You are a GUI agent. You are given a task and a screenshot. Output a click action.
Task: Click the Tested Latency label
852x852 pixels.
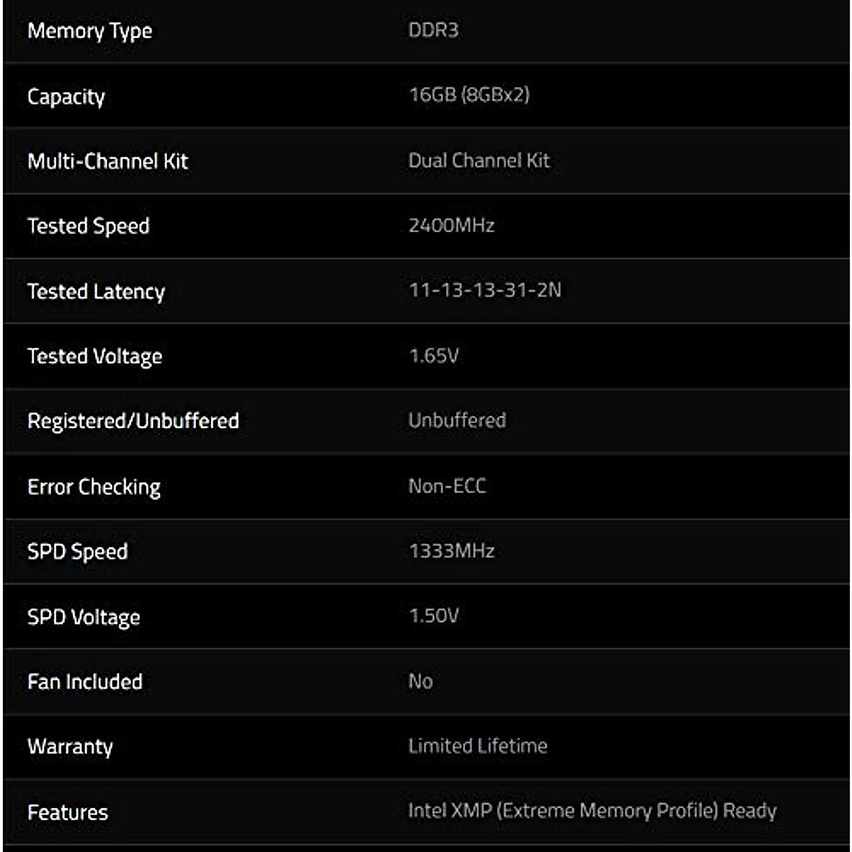tap(96, 292)
